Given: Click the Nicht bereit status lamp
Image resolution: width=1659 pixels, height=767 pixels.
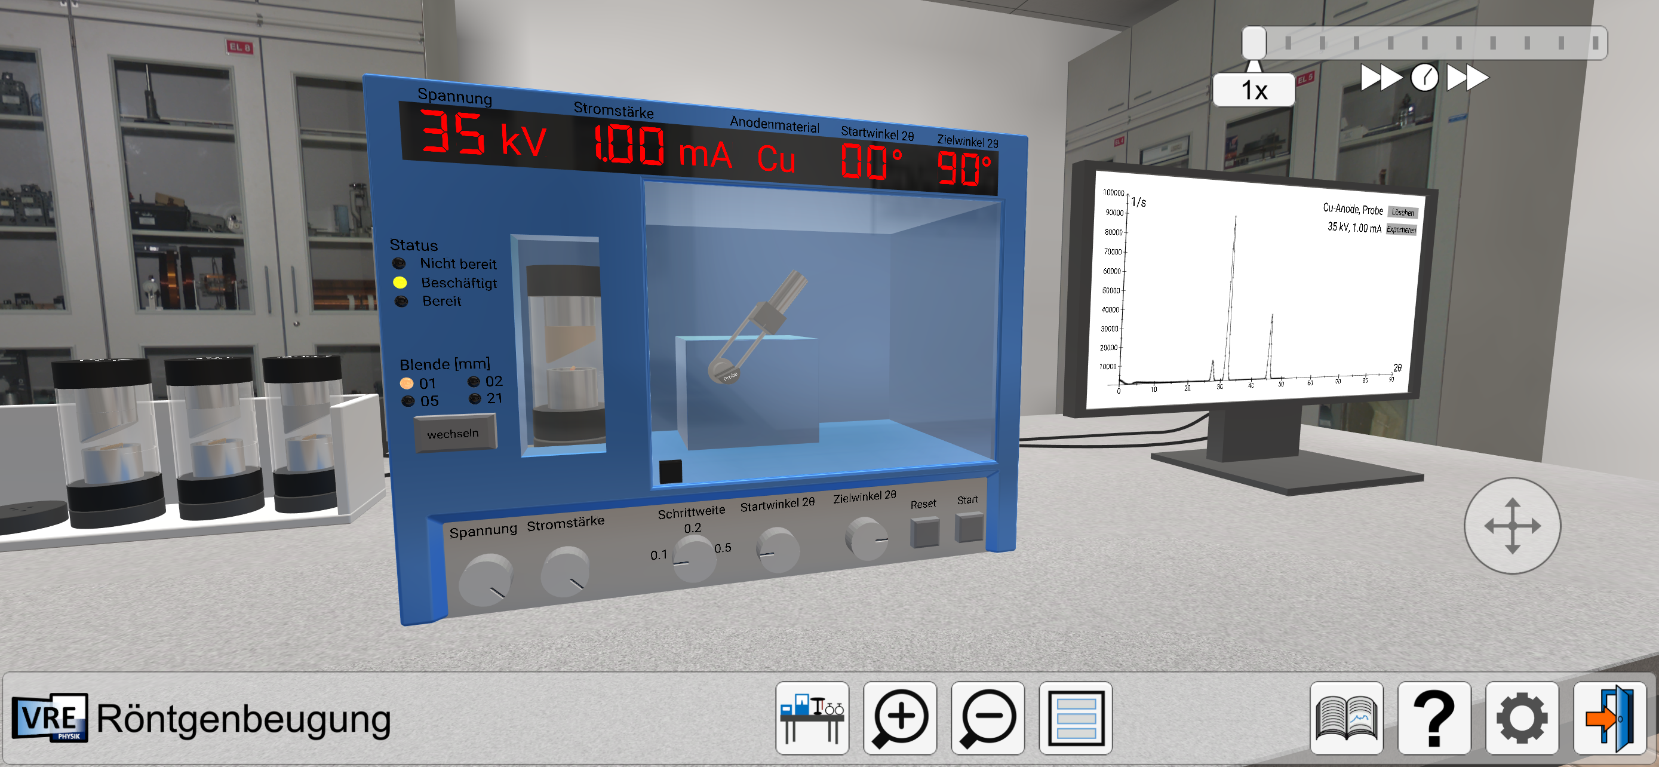Looking at the screenshot, I should tap(400, 263).
